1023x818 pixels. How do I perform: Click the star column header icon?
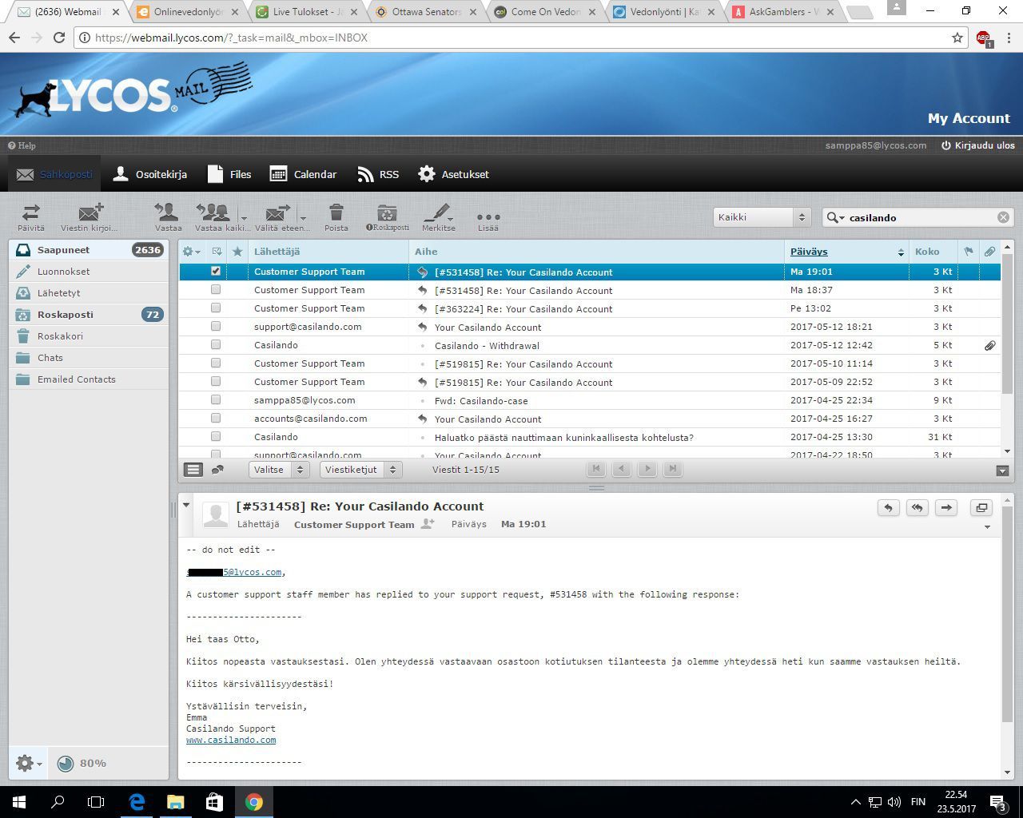click(x=237, y=252)
